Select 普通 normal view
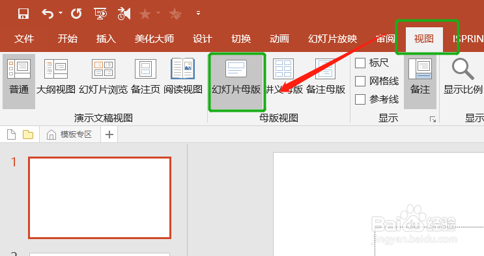Viewport: 484px width, 256px height. [x=19, y=81]
